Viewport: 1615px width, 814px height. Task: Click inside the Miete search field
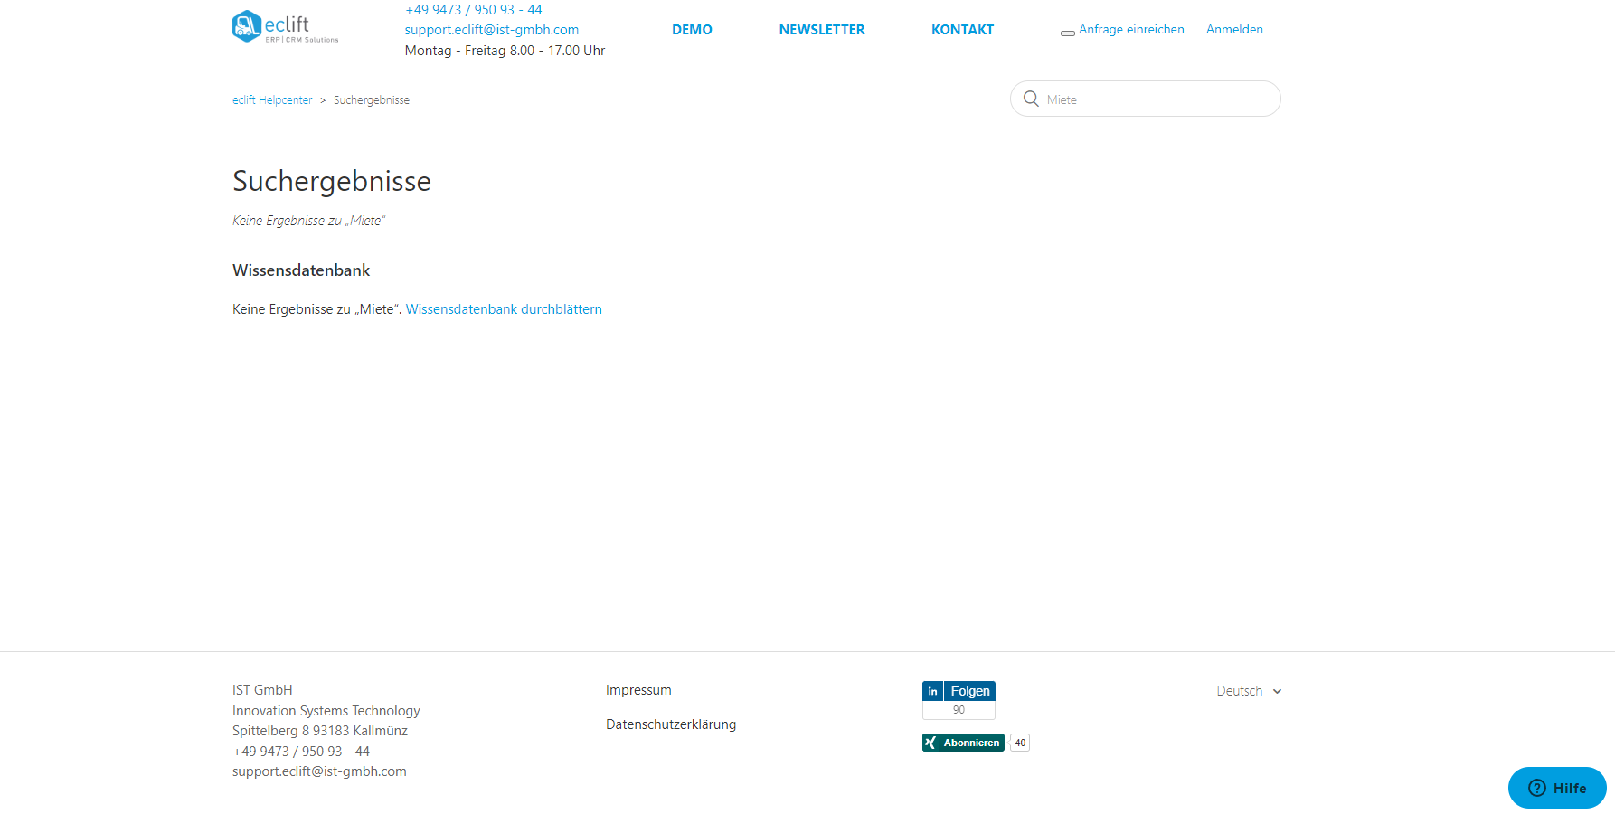1148,99
